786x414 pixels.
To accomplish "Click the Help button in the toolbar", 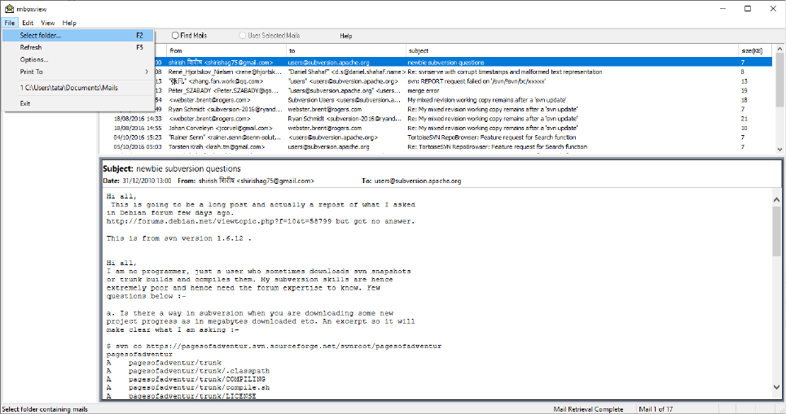I will [346, 36].
